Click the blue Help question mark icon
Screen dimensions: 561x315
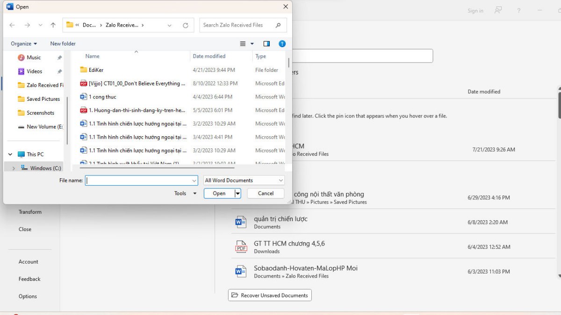tap(282, 44)
